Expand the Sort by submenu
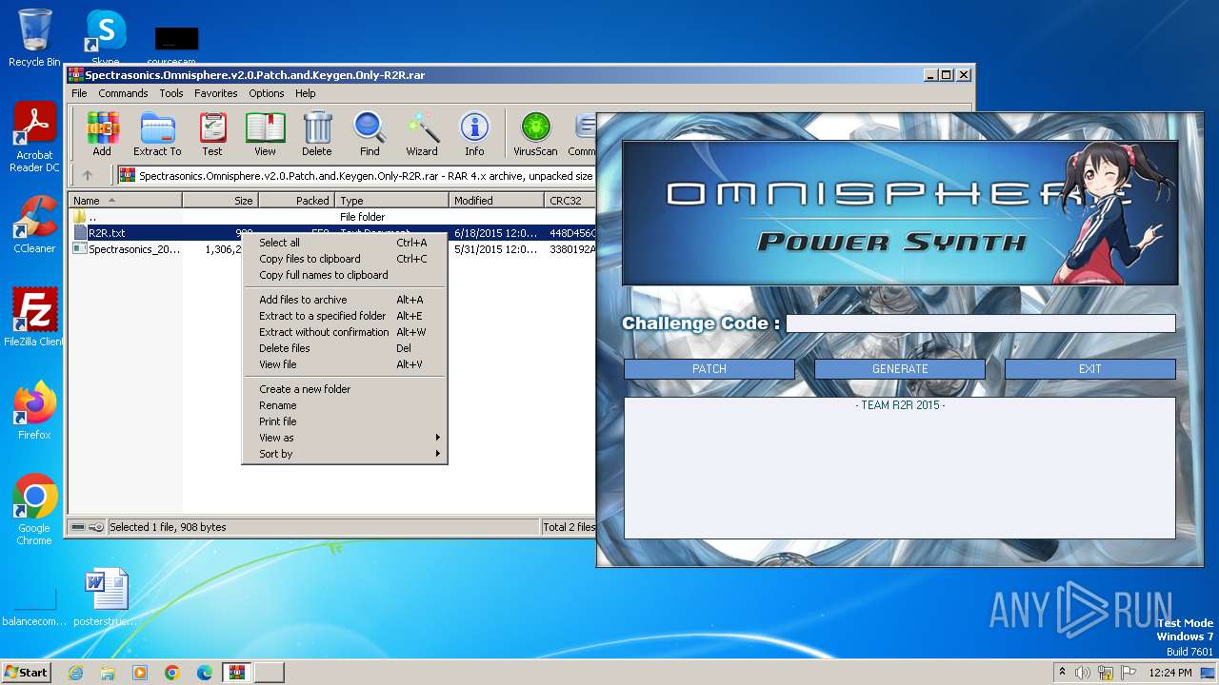1219x685 pixels. [345, 454]
